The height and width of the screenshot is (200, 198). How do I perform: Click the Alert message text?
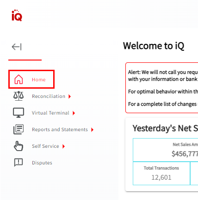pos(163,75)
